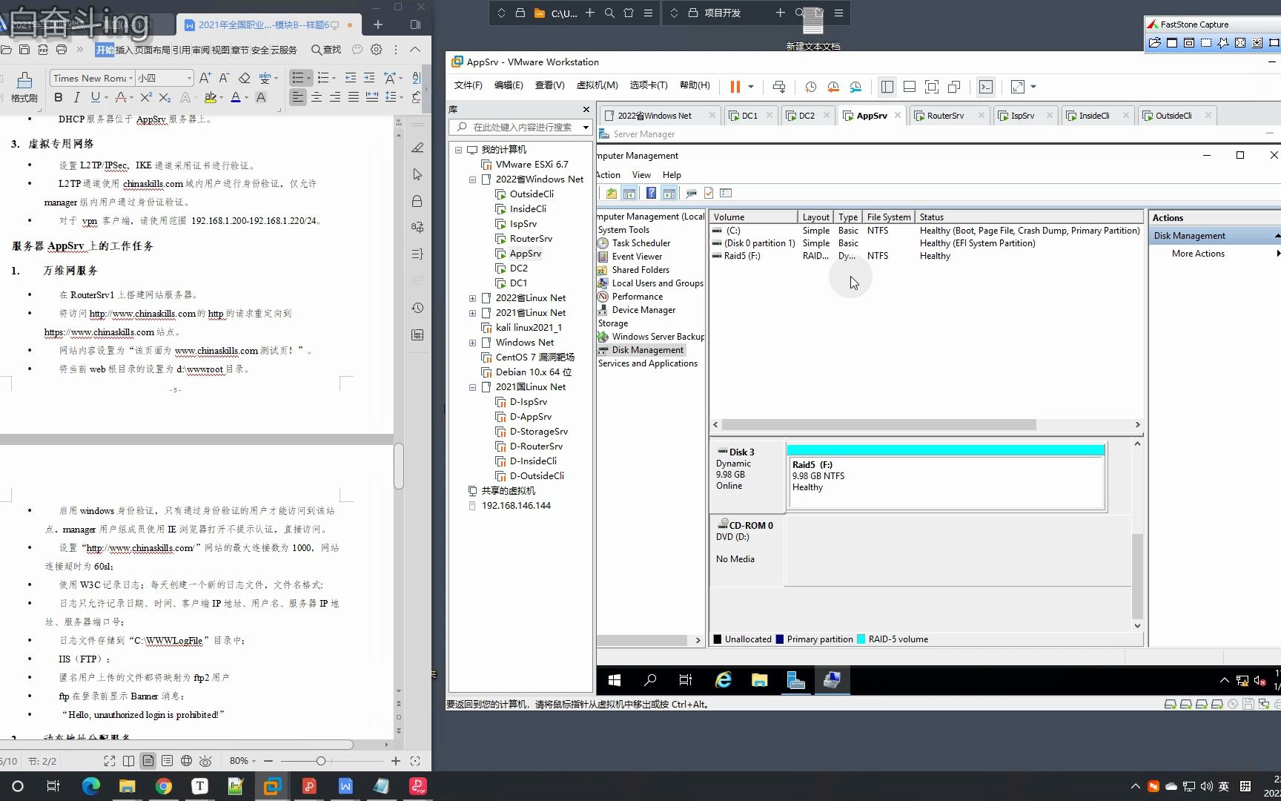Expand the 2022省Linux Net folder

point(472,298)
